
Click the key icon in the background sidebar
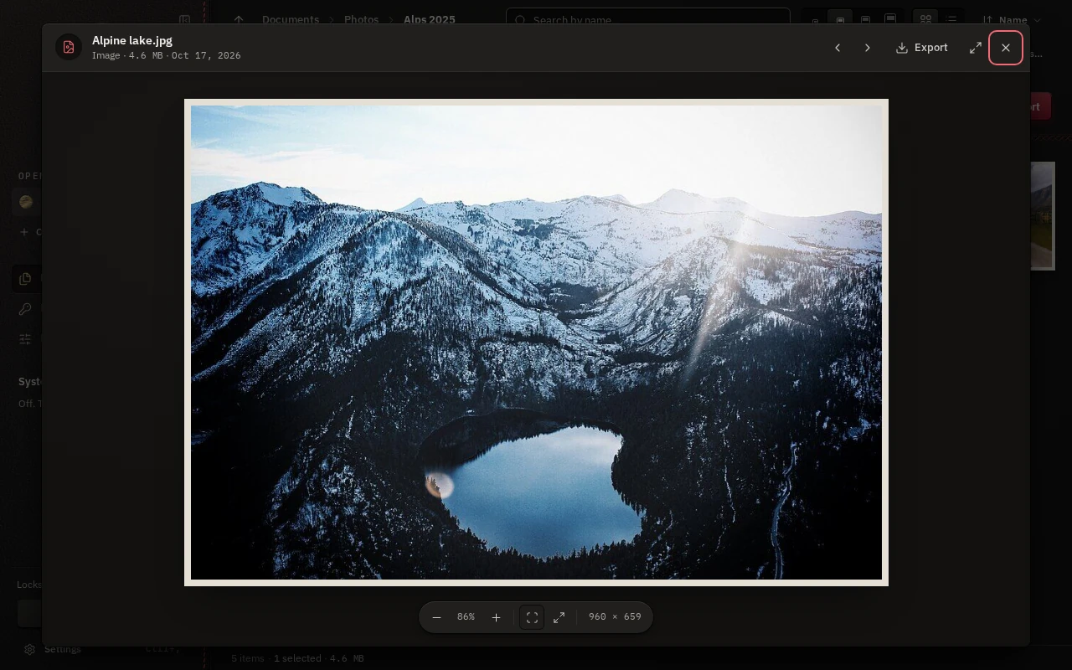[x=25, y=308]
